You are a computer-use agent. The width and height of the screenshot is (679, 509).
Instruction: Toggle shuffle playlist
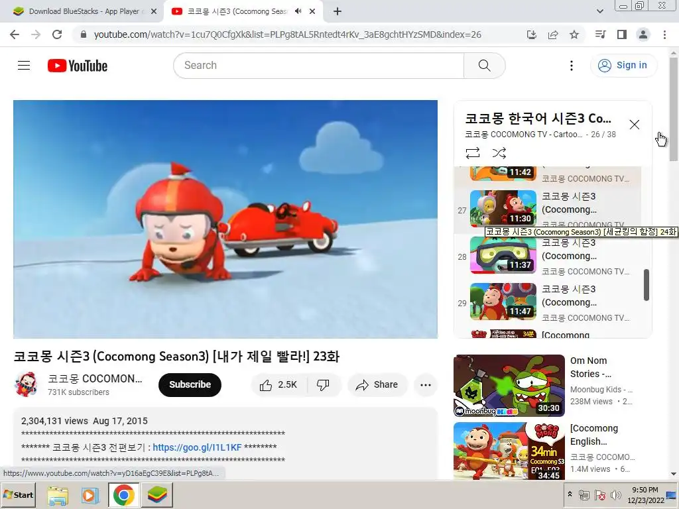tap(499, 153)
